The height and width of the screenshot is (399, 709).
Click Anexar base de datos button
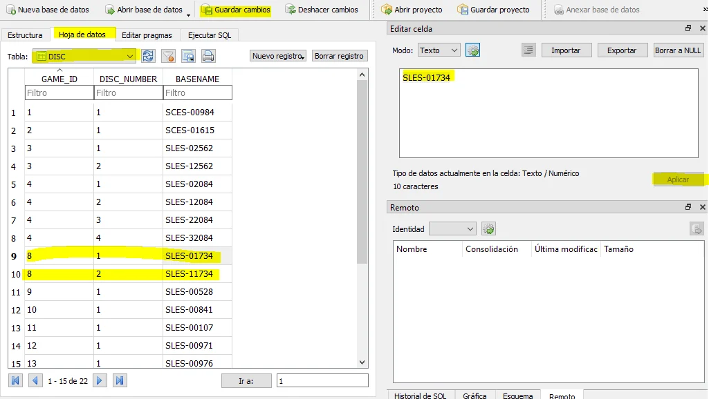pyautogui.click(x=596, y=10)
